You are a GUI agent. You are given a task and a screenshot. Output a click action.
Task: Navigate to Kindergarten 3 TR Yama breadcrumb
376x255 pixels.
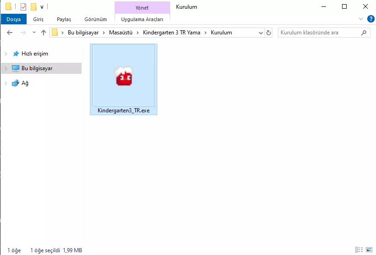[171, 33]
